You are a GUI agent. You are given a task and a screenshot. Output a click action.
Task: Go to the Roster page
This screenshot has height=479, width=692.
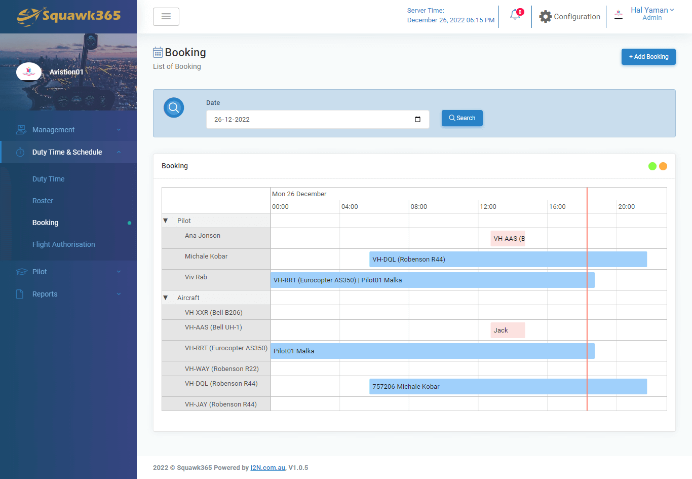tap(43, 201)
